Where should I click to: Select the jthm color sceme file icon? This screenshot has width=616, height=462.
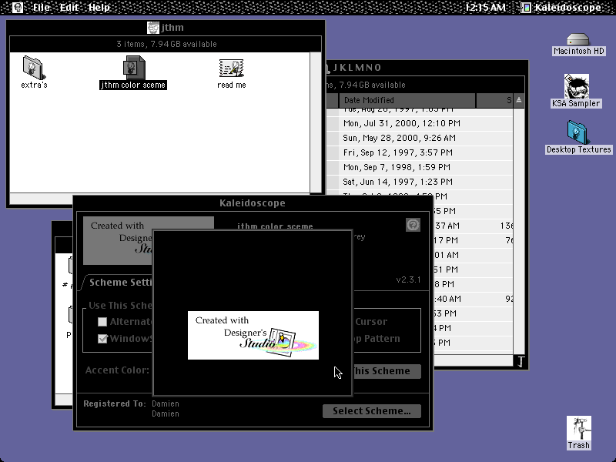tap(133, 68)
